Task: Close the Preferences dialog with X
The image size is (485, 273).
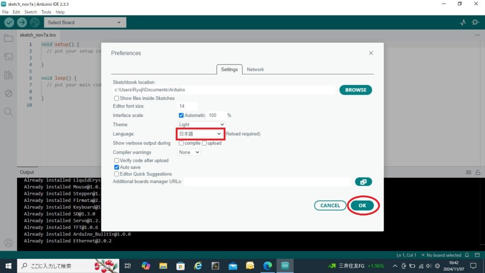Action: tap(371, 53)
